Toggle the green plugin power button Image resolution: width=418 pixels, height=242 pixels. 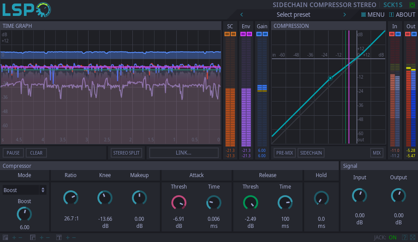pos(412,5)
